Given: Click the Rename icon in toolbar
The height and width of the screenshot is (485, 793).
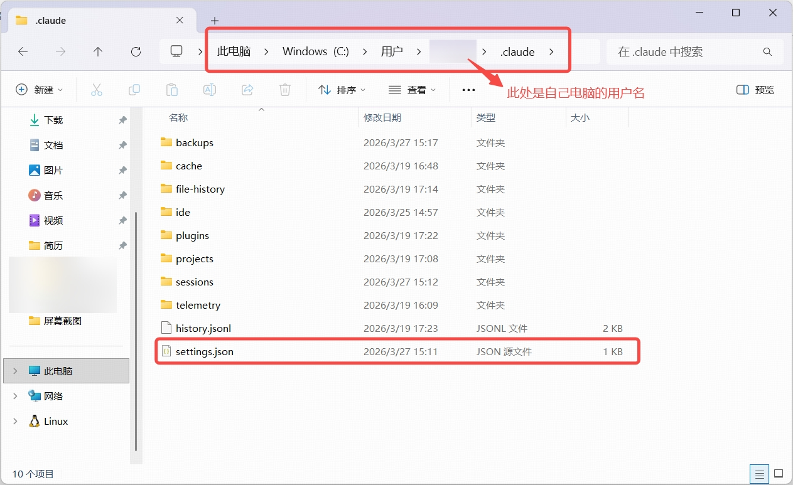Looking at the screenshot, I should click(210, 90).
